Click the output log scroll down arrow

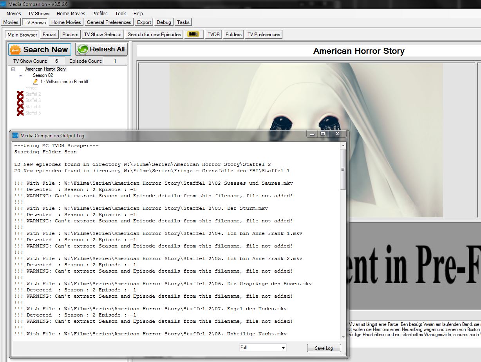(343, 337)
